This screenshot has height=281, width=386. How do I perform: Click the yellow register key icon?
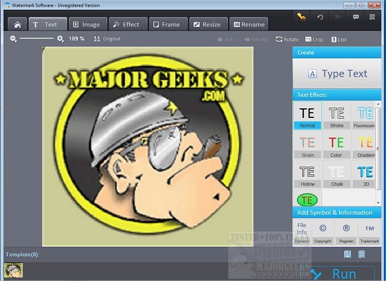[x=302, y=17]
